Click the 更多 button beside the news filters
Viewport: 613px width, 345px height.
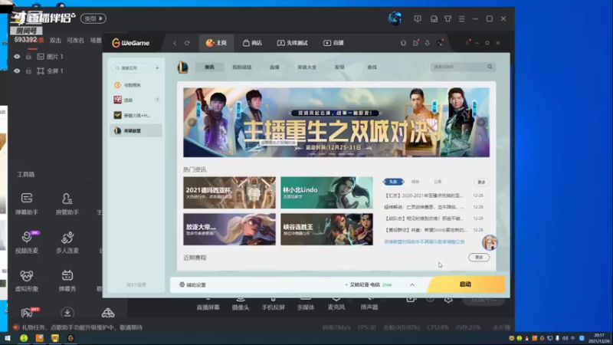(x=481, y=182)
